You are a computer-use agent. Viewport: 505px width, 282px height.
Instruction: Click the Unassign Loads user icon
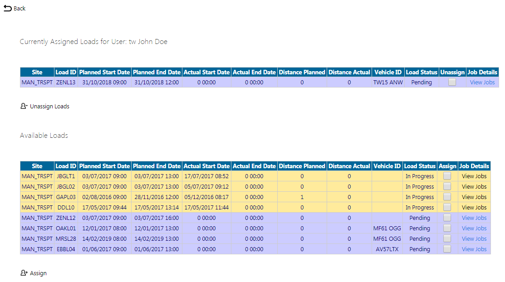point(24,106)
